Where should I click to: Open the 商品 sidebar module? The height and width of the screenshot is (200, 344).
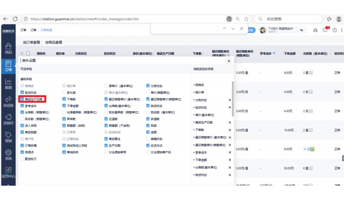[x=8, y=49]
